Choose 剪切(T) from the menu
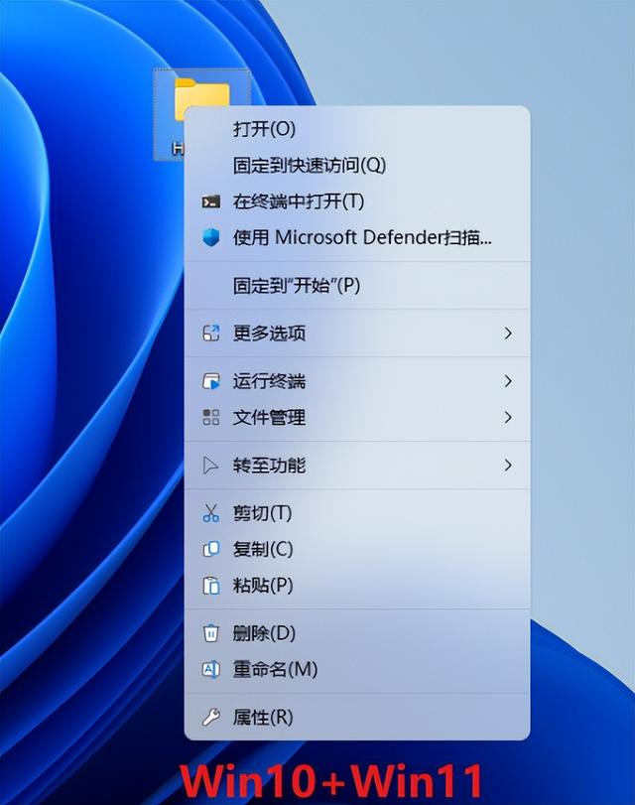Viewport: 635px width, 805px height. [x=357, y=513]
